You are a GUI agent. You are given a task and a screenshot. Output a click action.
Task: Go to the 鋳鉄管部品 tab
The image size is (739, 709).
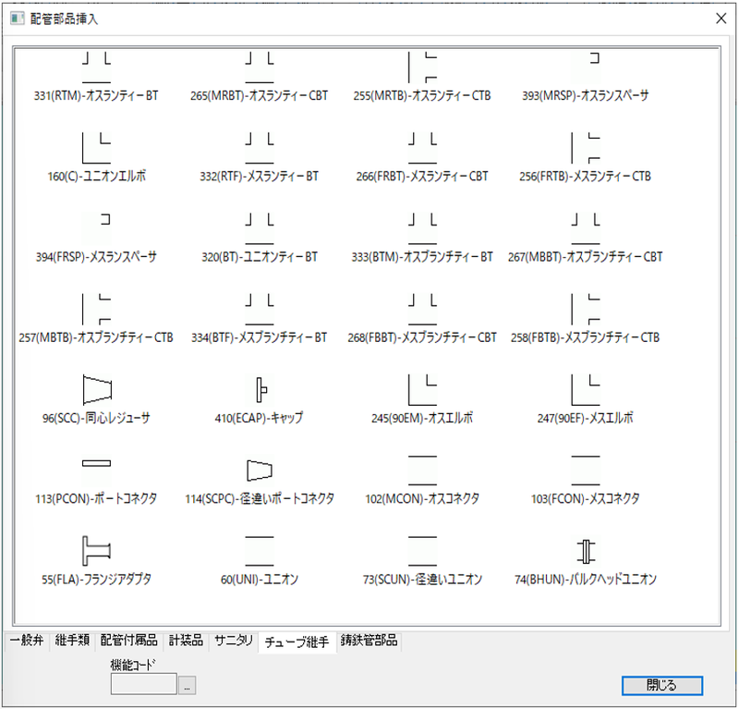[x=369, y=641]
